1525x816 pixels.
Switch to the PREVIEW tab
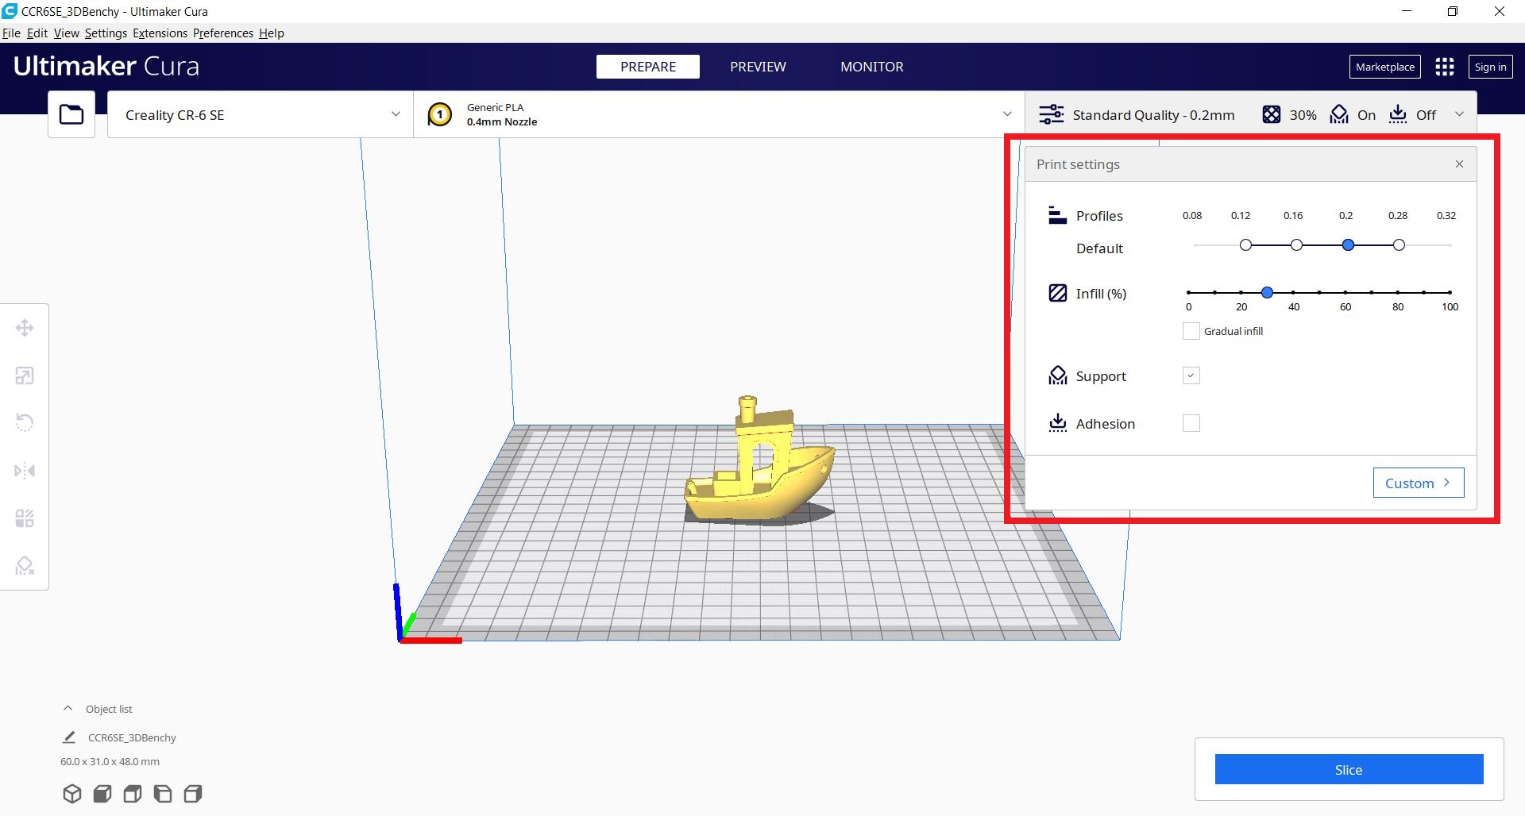[758, 67]
